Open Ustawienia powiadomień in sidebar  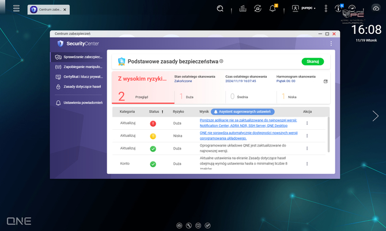tap(78, 103)
